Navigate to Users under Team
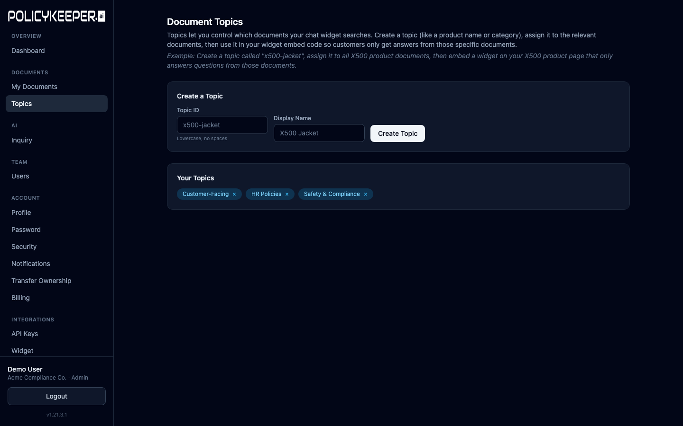This screenshot has width=683, height=426. click(x=20, y=176)
